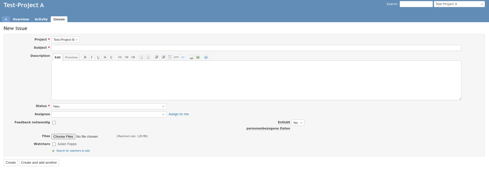Open the plus new-object menu

click(x=6, y=19)
